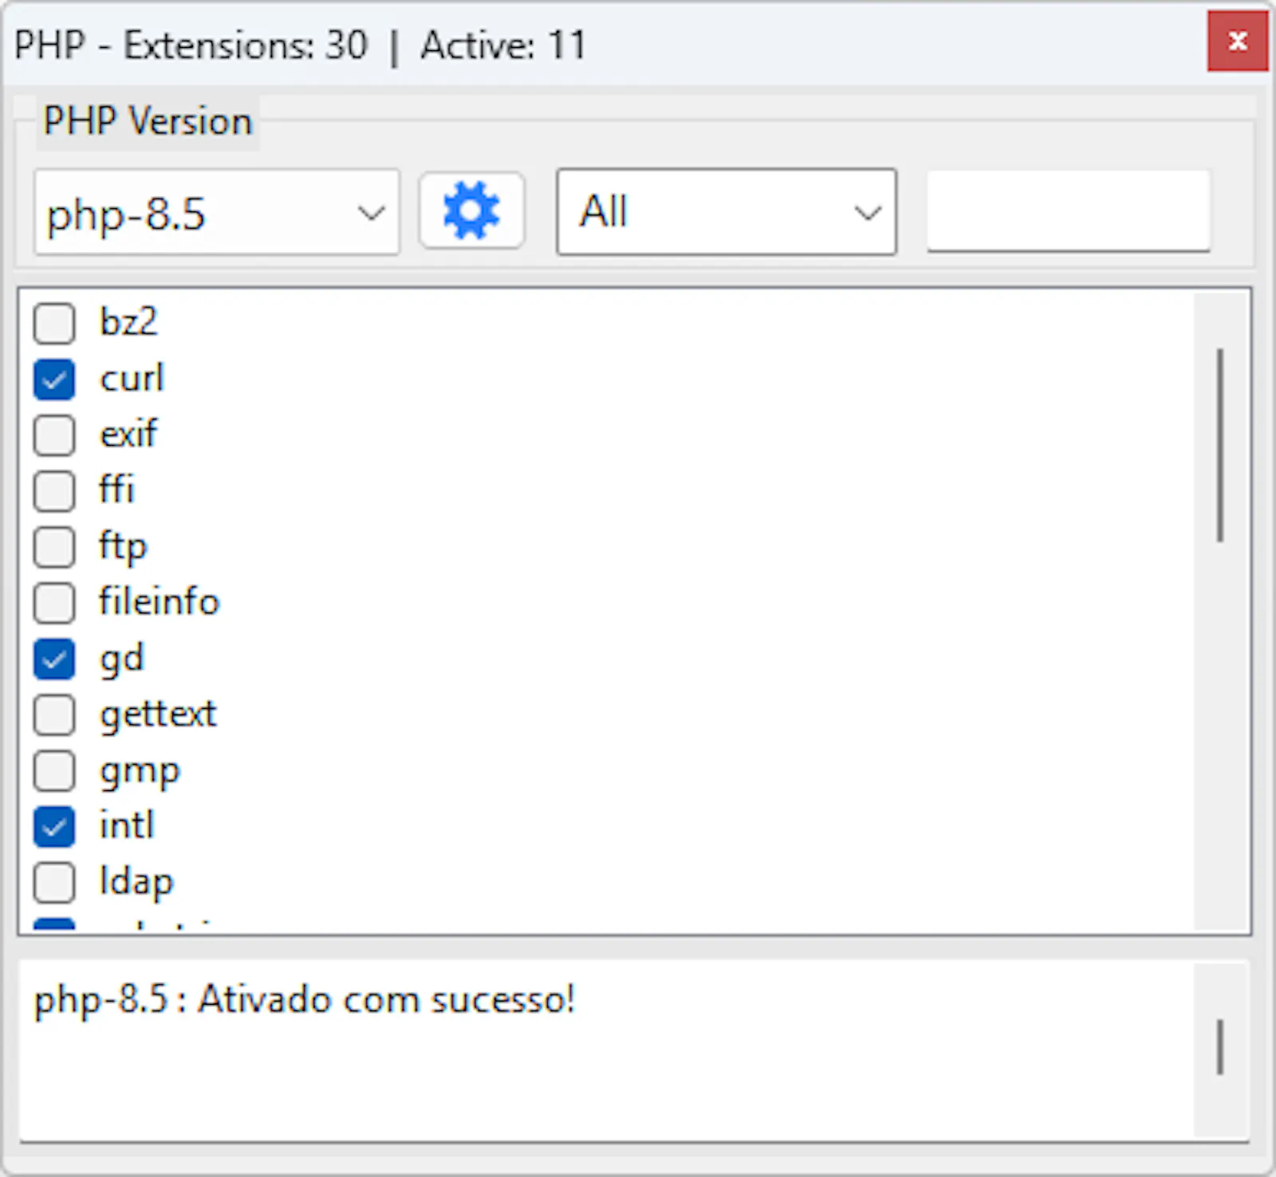Disable the intl extension checkbox

(54, 827)
